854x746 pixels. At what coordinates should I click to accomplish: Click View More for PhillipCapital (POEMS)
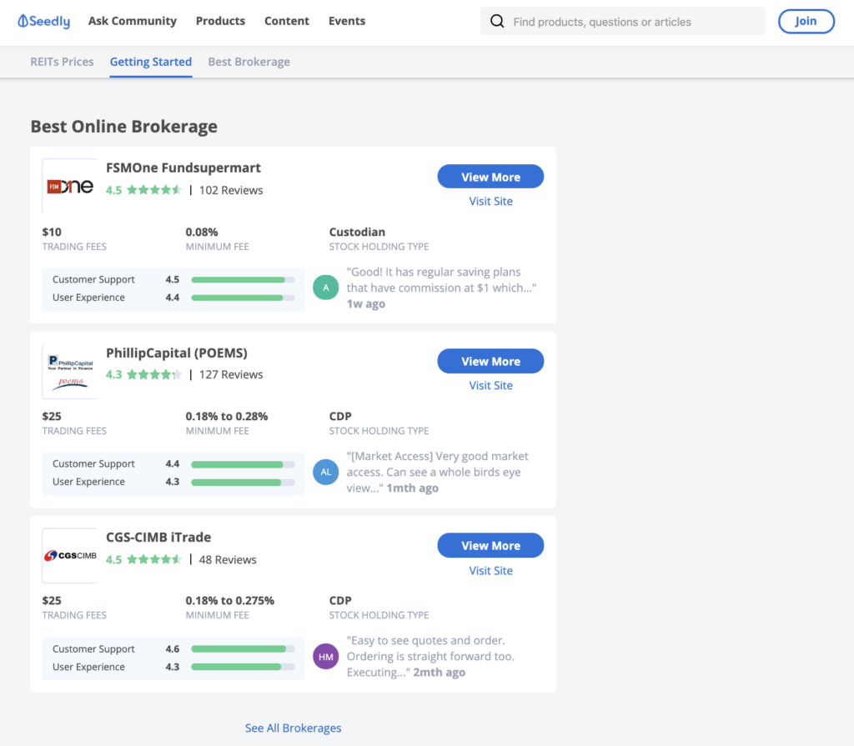pos(490,361)
